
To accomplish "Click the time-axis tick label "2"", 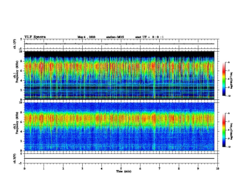I will (63, 169).
